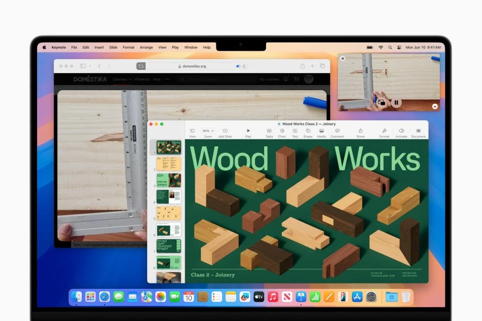Insert a Table into the slide

click(269, 131)
